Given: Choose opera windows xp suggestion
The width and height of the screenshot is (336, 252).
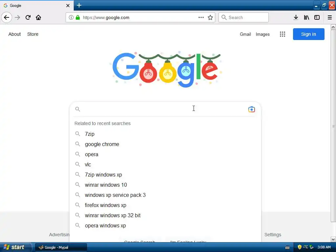Looking at the screenshot, I should [x=165, y=225].
